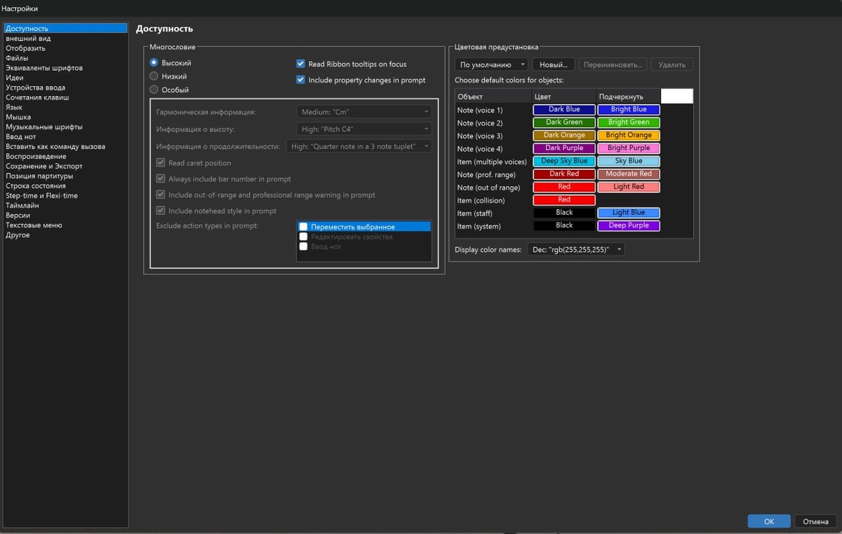This screenshot has height=534, width=842.
Task: Click Moderate Red highlight swatch
Action: click(x=629, y=174)
